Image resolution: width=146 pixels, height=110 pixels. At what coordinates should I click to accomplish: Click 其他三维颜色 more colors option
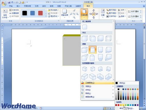coord(127,108)
